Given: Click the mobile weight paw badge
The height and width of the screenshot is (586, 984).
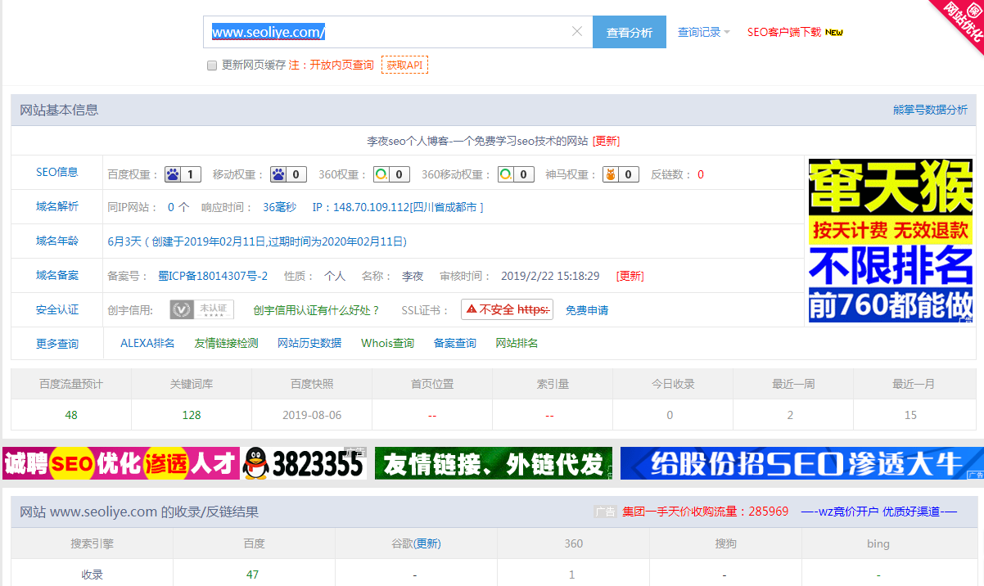Looking at the screenshot, I should pos(288,174).
